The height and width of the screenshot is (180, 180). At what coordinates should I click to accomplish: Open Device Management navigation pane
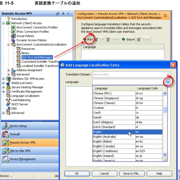click(x=30, y=159)
